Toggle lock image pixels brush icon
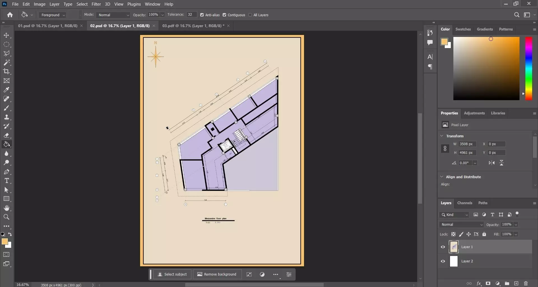This screenshot has width=538, height=287. tap(461, 234)
